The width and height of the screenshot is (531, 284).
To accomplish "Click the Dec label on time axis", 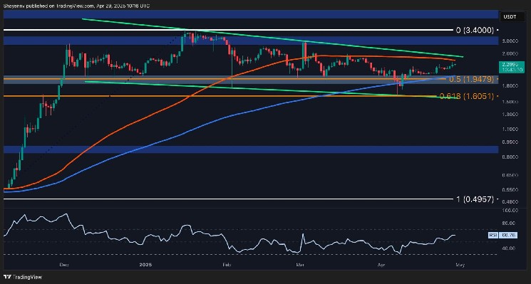I will (x=64, y=264).
